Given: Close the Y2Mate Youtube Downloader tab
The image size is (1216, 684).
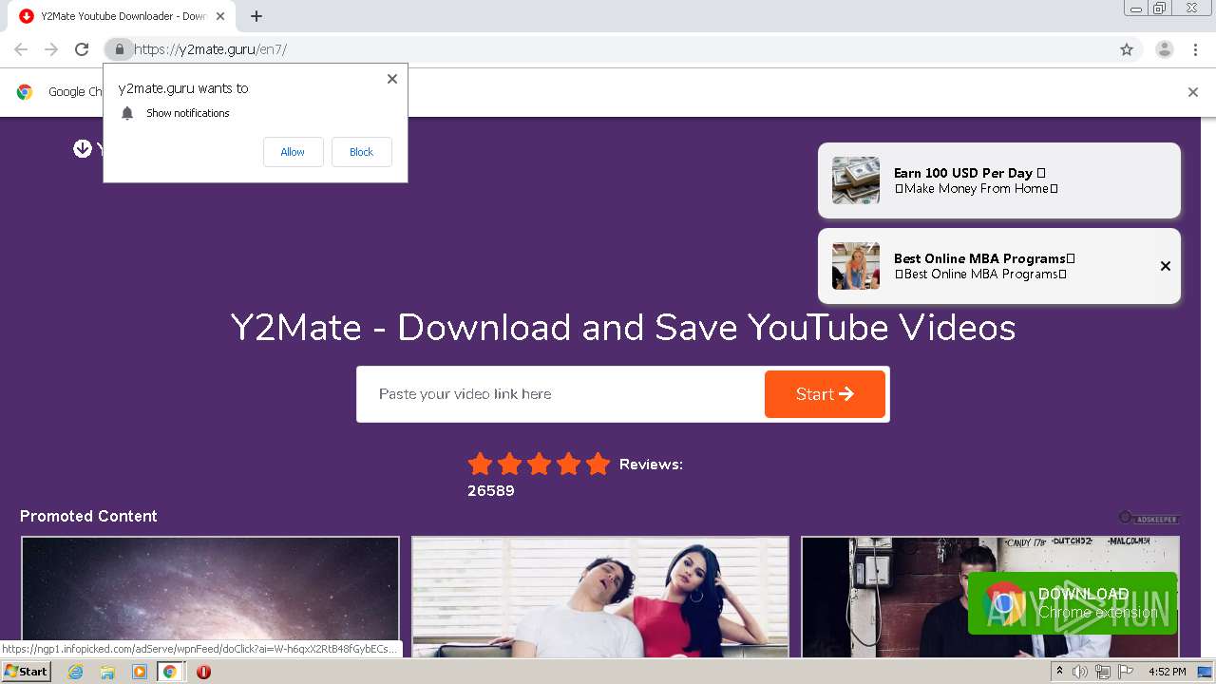Looking at the screenshot, I should (220, 16).
